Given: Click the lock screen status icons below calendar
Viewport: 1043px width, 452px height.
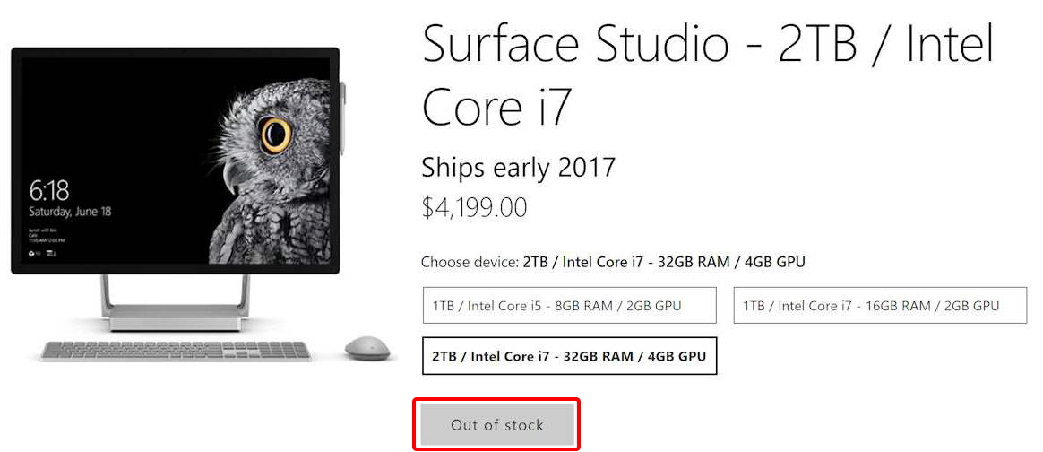Looking at the screenshot, I should [x=42, y=254].
